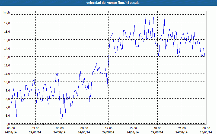Pick the "24/08/14" date under 21:00

(x=181, y=132)
